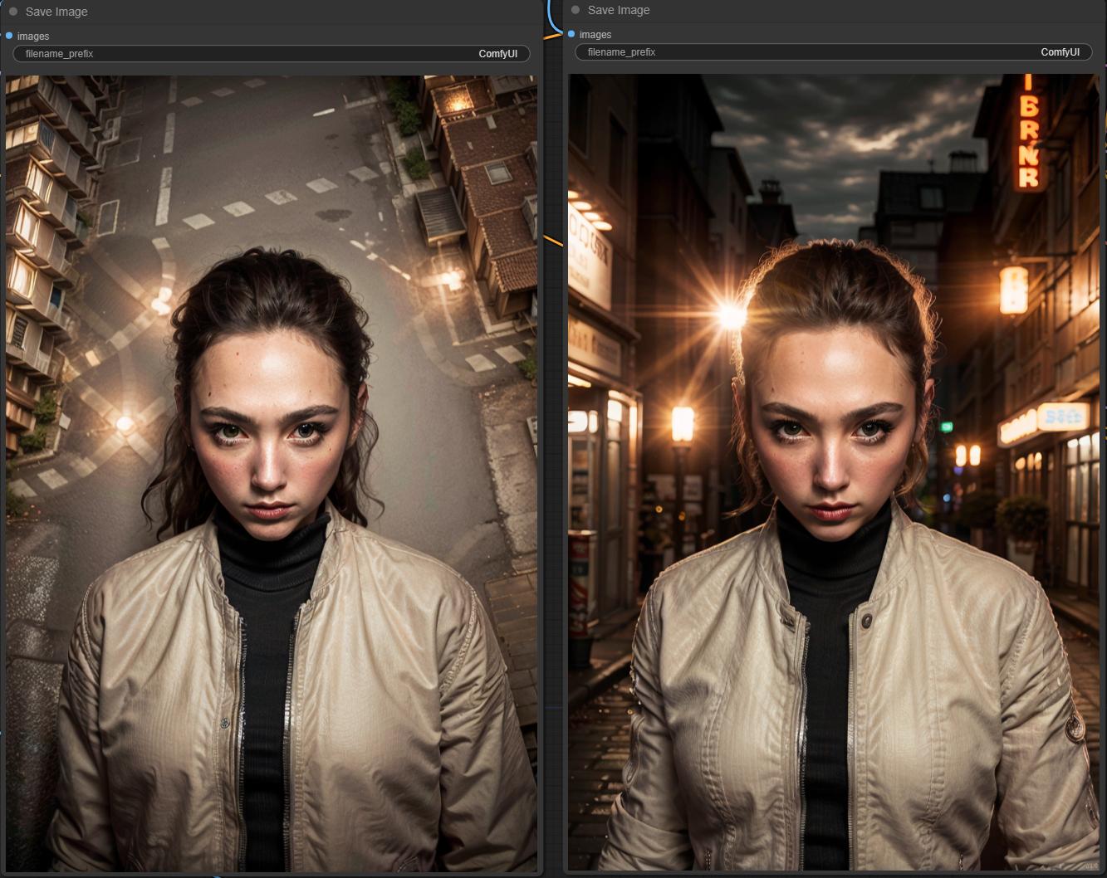The height and width of the screenshot is (878, 1107).
Task: Click the neon sign in the night street preview
Action: tap(1028, 133)
